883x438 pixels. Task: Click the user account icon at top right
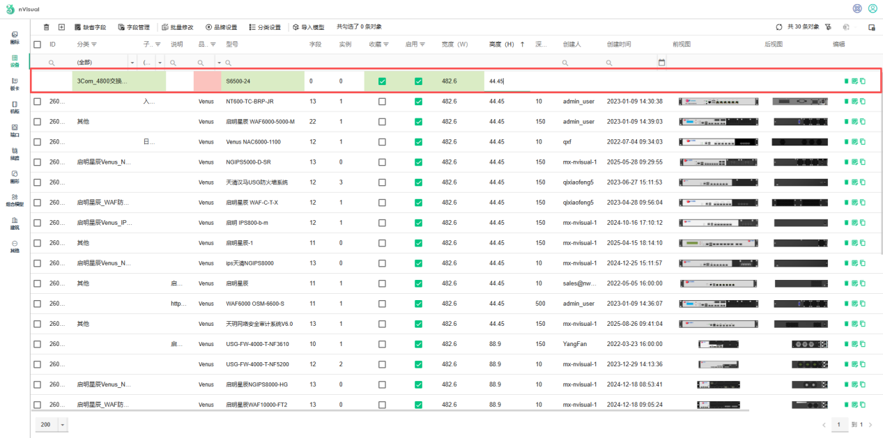click(873, 8)
